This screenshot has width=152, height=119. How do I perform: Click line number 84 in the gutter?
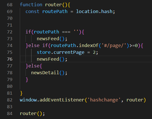[x=10, y=114]
